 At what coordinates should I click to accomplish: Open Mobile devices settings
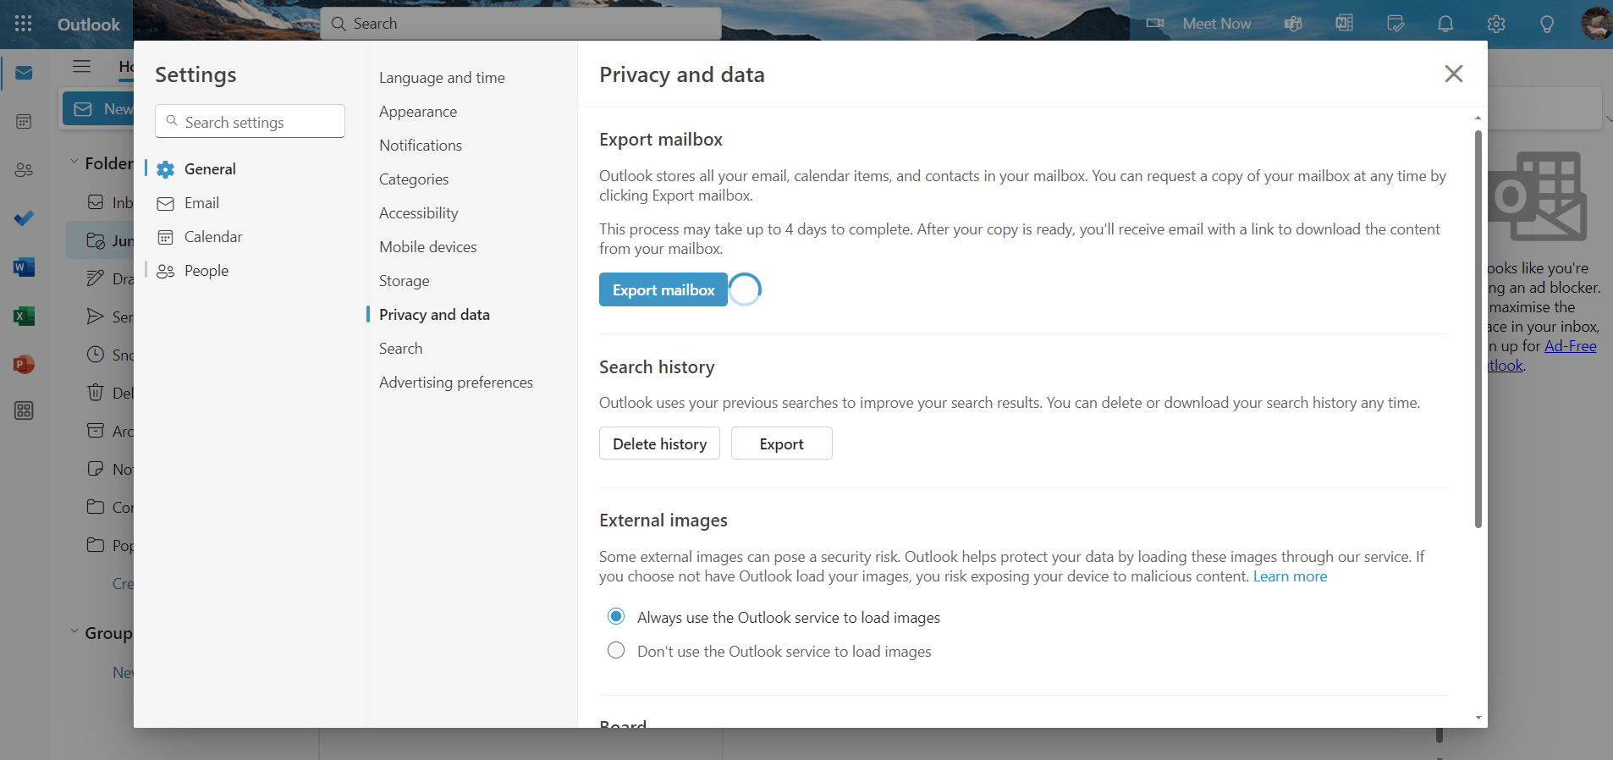[x=428, y=247]
